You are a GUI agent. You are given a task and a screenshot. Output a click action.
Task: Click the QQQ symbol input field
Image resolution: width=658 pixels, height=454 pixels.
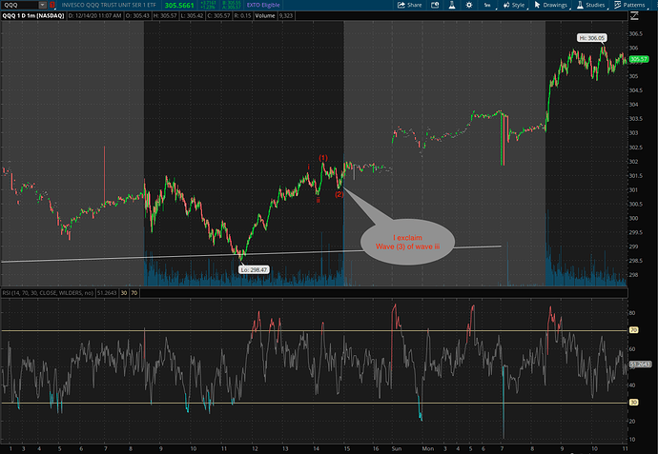[x=19, y=5]
